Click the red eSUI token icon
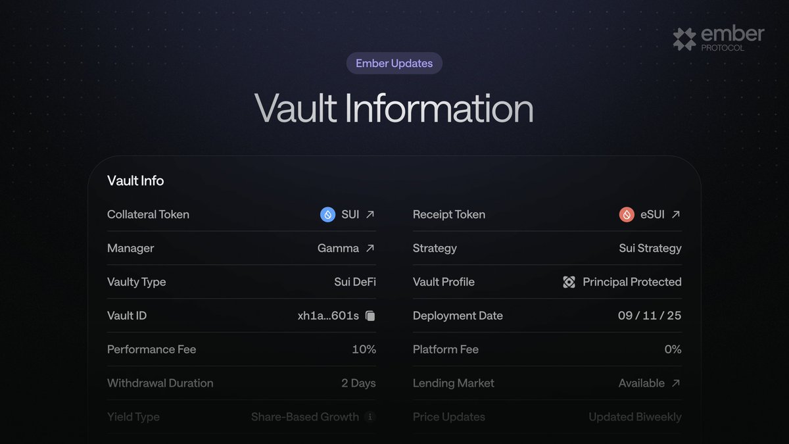The image size is (789, 444). point(627,214)
